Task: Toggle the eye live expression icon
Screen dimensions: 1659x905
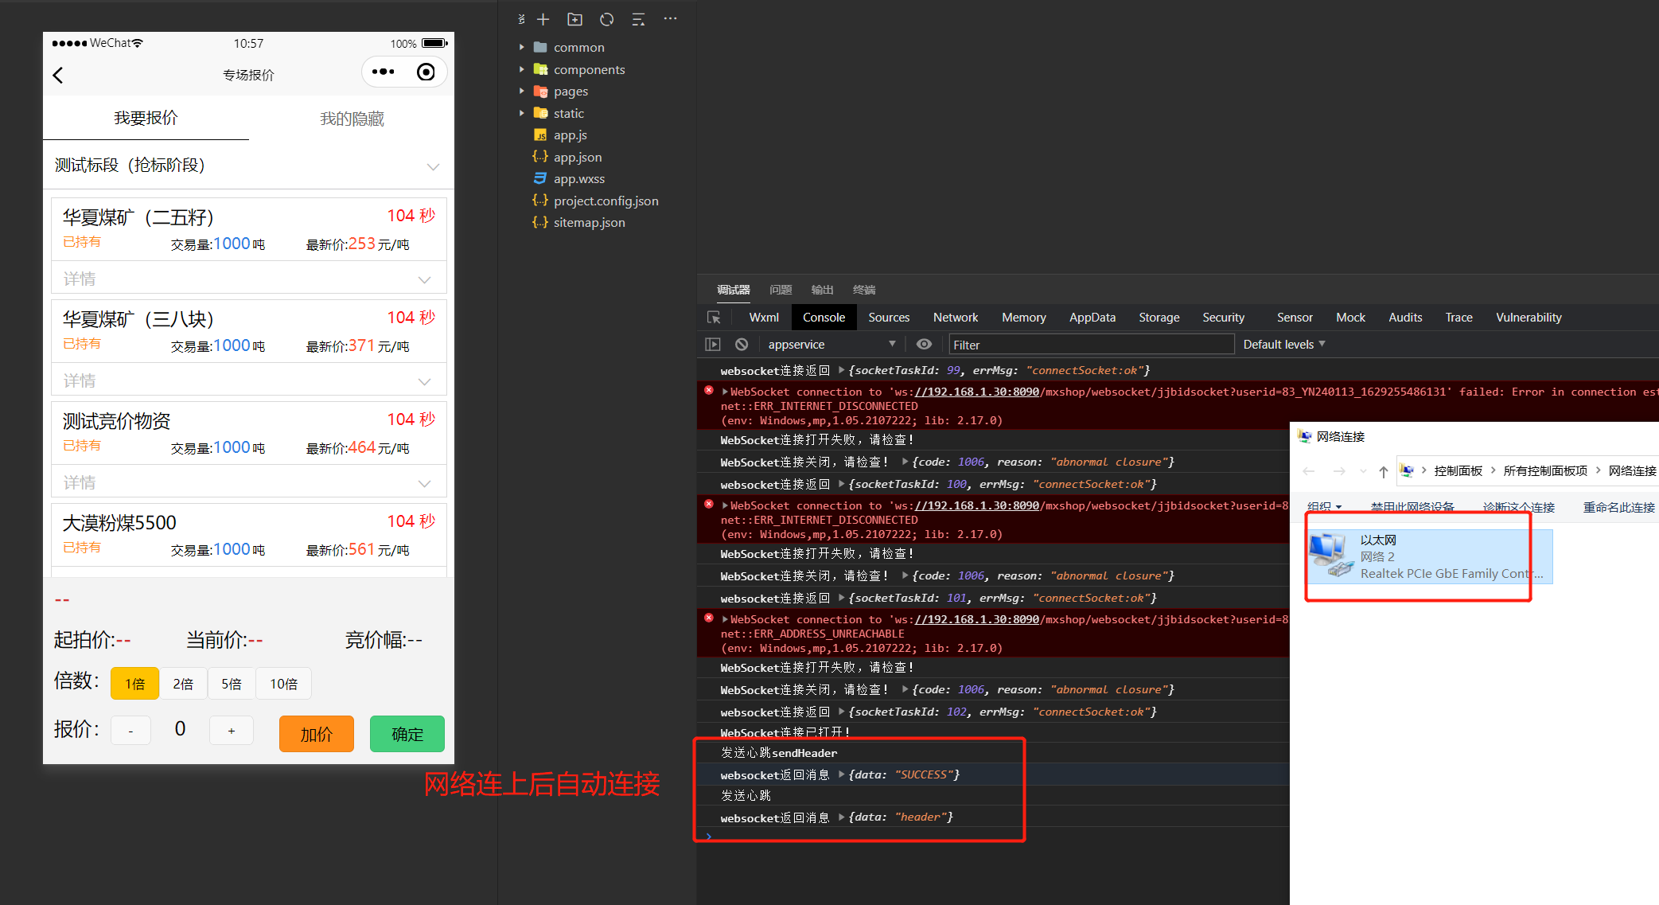Action: [924, 345]
